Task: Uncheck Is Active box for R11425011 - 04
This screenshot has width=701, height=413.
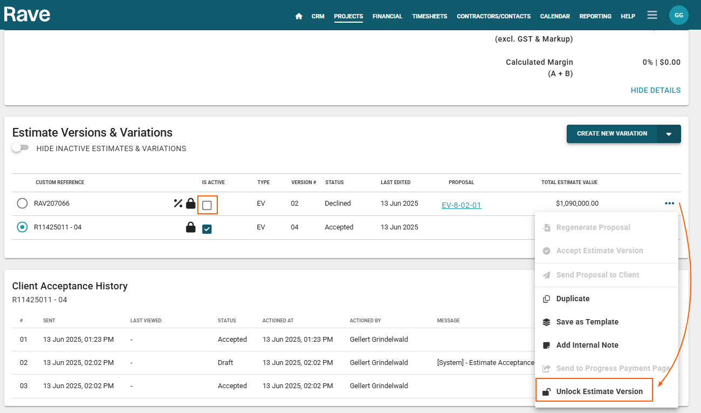Action: [x=207, y=229]
